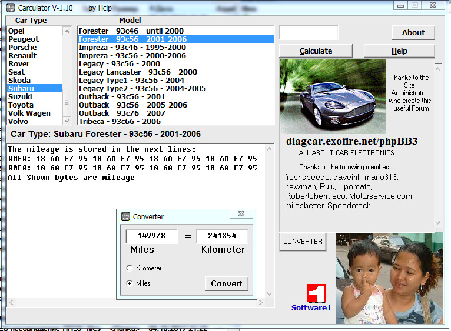Select Impreza - 93c46 - 1995-2000 model
This screenshot has width=451, height=331.
[x=175, y=47]
